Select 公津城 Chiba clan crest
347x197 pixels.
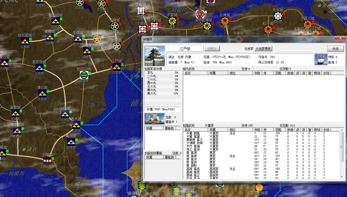(x=225, y=21)
